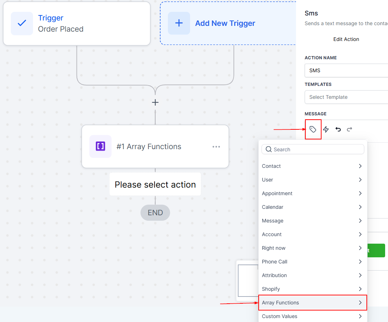
Task: Expand the Contact category chevron
Action: pyautogui.click(x=360, y=166)
